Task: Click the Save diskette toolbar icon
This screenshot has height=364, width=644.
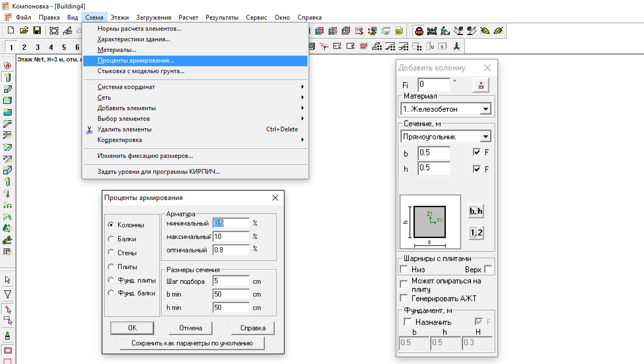Action: 37,30
